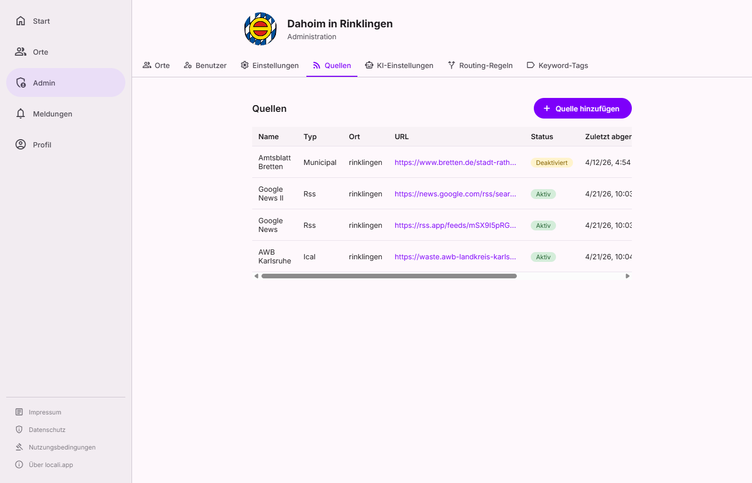This screenshot has width=752, height=483.
Task: Toggle the Deaktiviert status of Amtsblatt Bretten
Action: point(551,162)
